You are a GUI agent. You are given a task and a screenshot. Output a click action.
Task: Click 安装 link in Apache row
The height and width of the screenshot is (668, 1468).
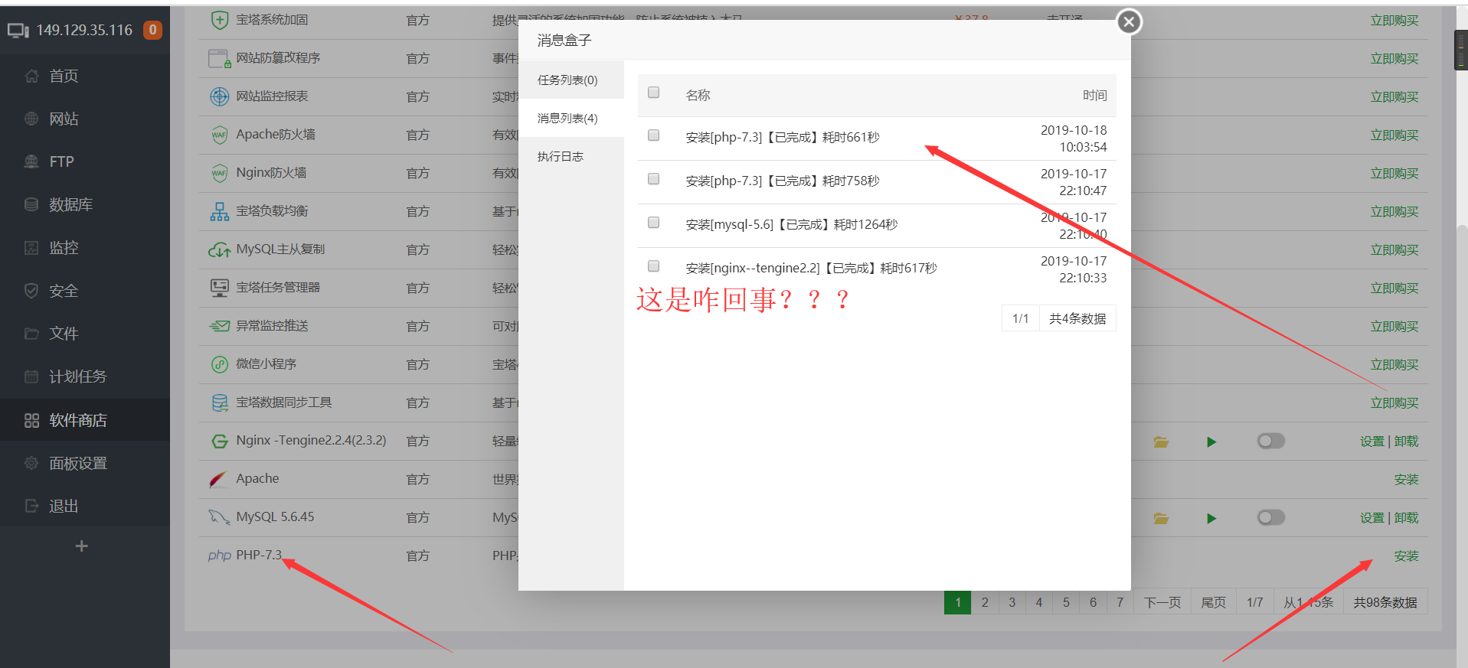[1406, 480]
